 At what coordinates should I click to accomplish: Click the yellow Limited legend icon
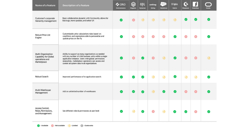(x=69, y=125)
